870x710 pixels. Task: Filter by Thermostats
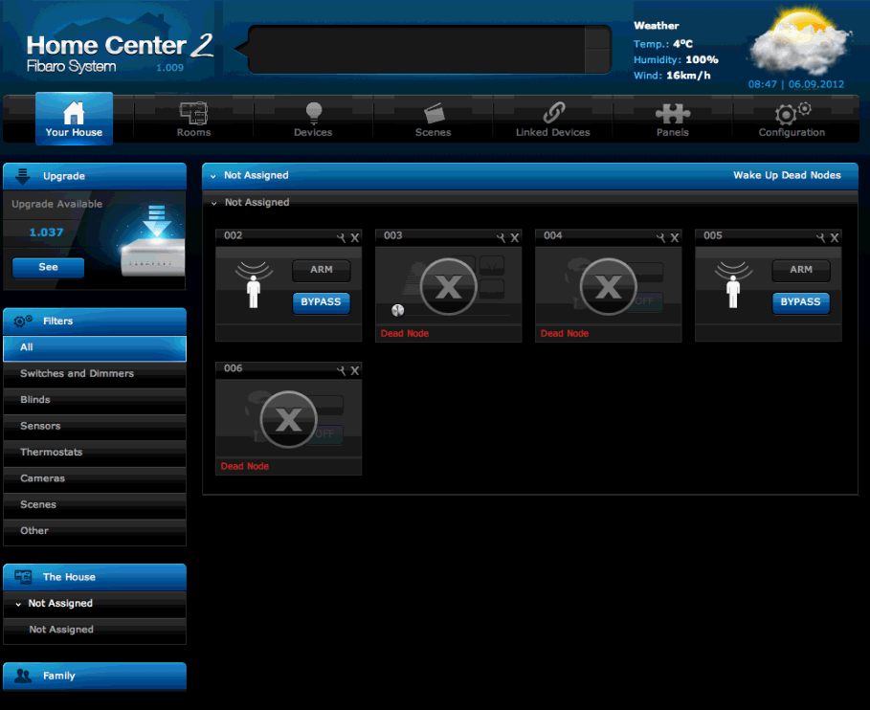[x=95, y=453]
